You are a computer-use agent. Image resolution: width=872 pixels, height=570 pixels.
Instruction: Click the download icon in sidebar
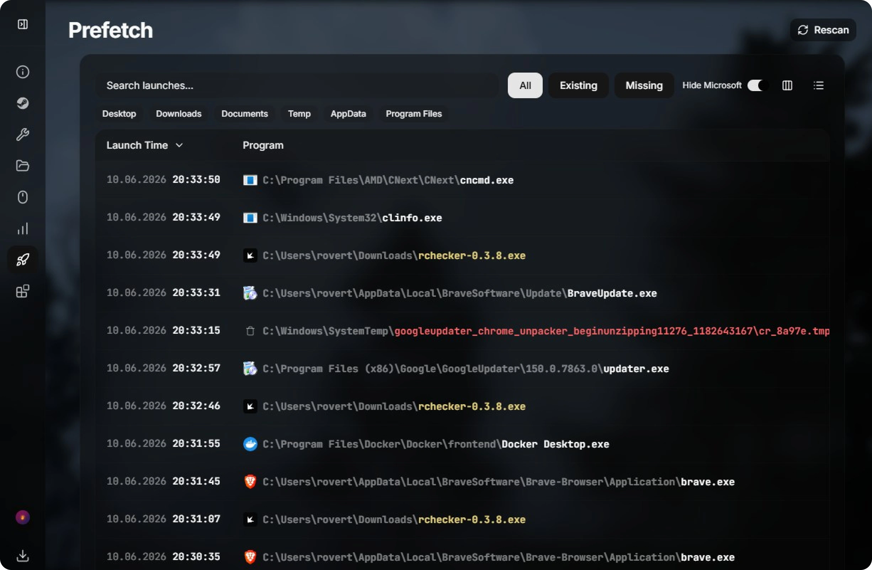(x=23, y=556)
